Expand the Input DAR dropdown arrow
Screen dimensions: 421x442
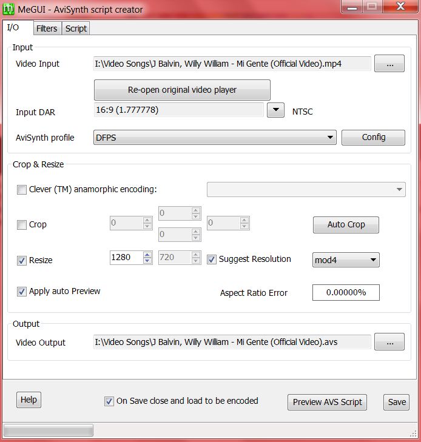[x=275, y=110]
